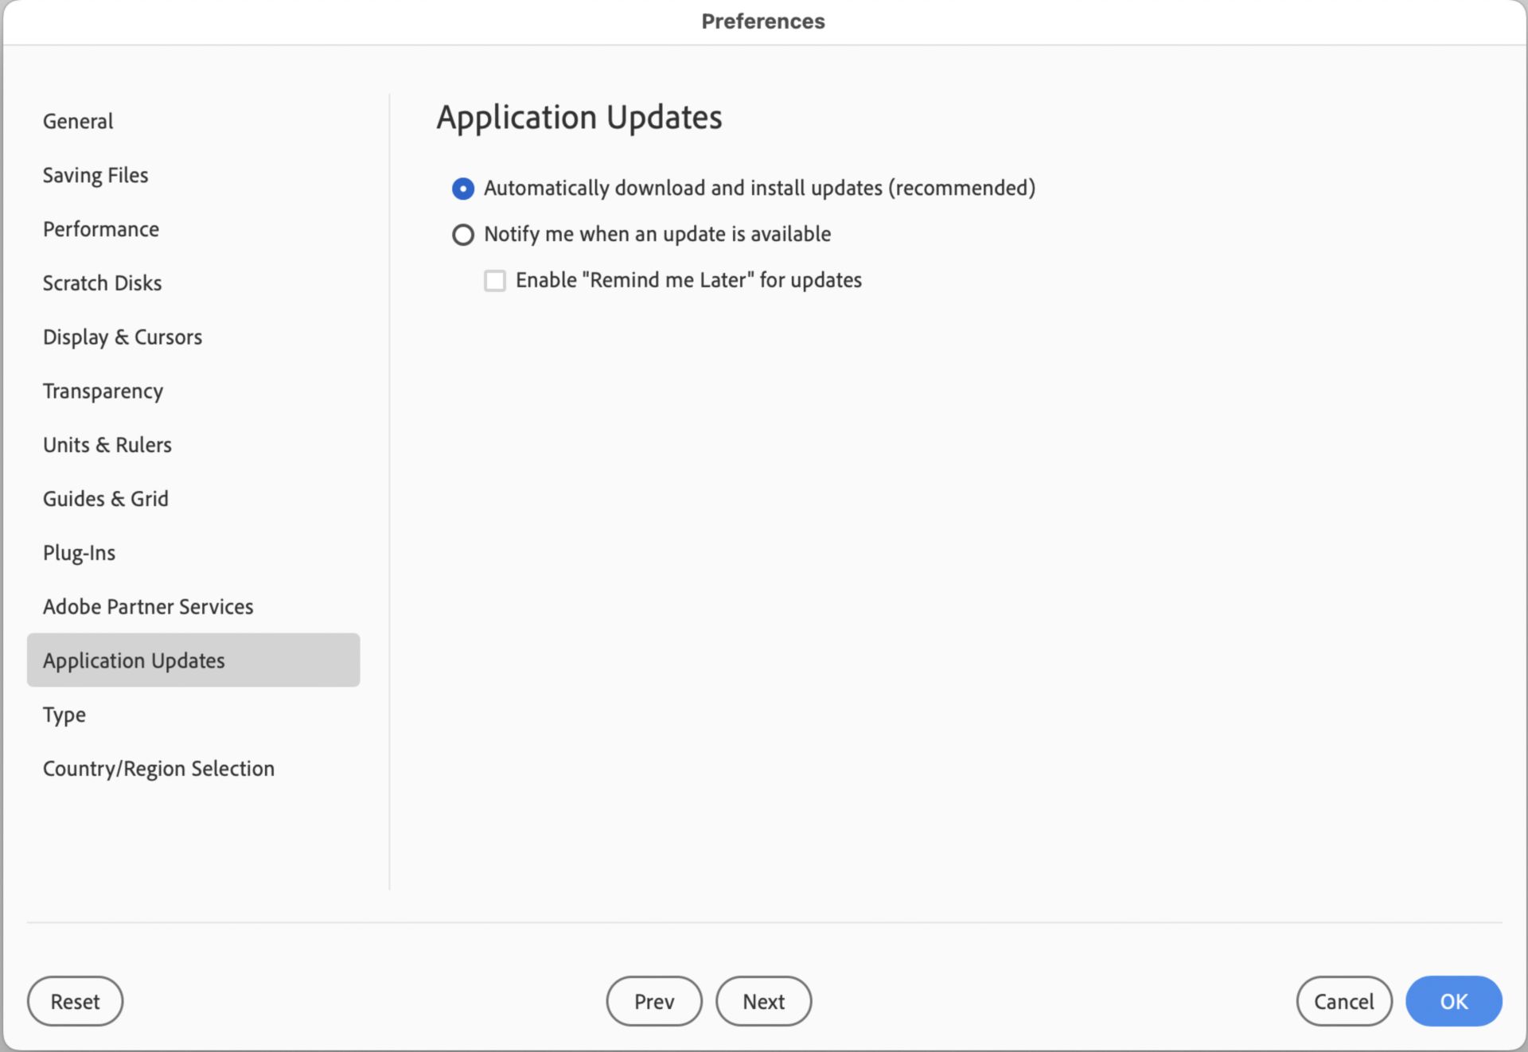Image resolution: width=1528 pixels, height=1052 pixels.
Task: Select notify me when update available
Action: (x=462, y=233)
